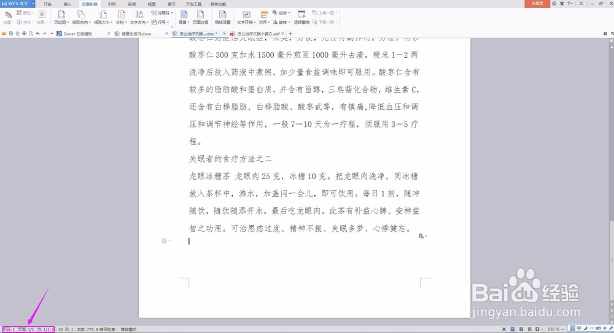Open 文字方向 text direction dropdown

click(139, 18)
